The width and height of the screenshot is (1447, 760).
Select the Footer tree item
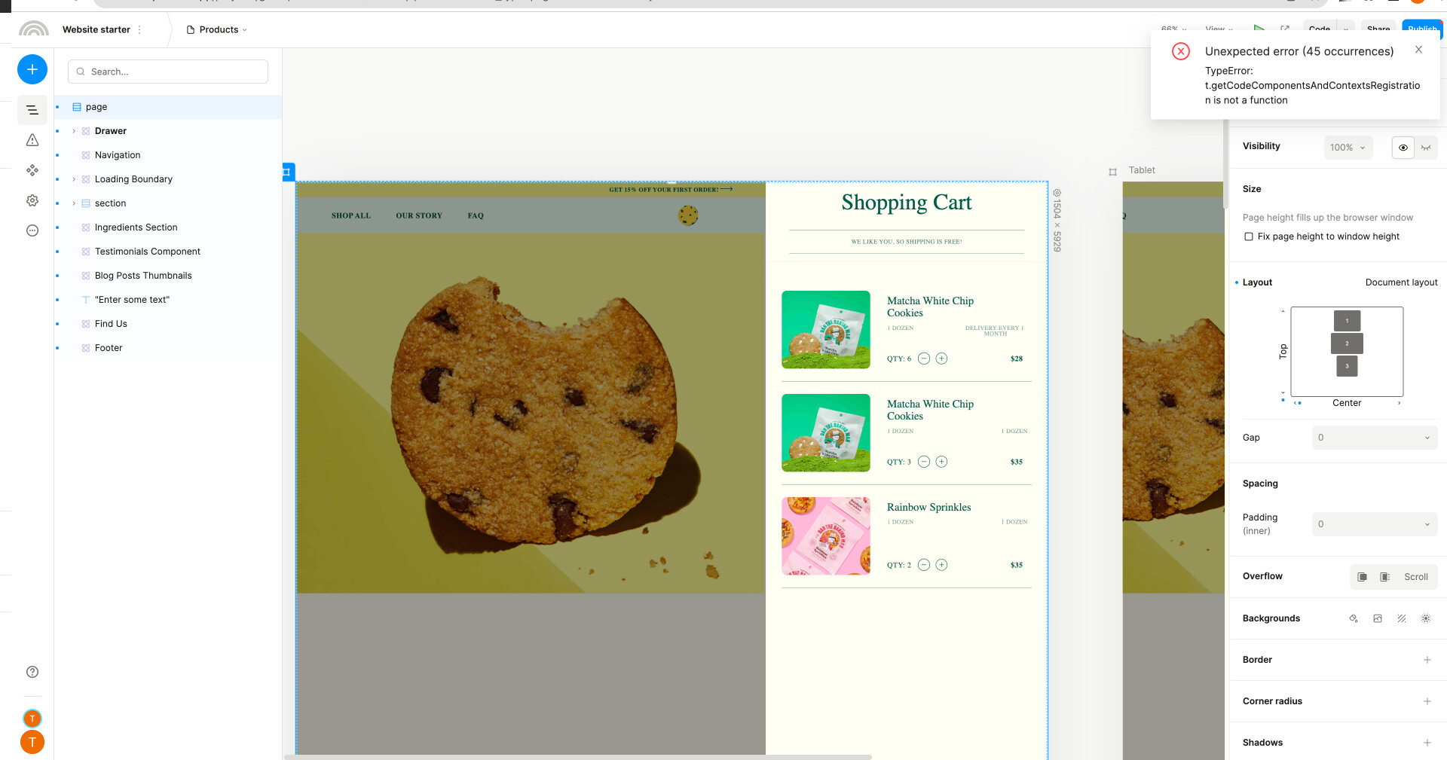(109, 348)
